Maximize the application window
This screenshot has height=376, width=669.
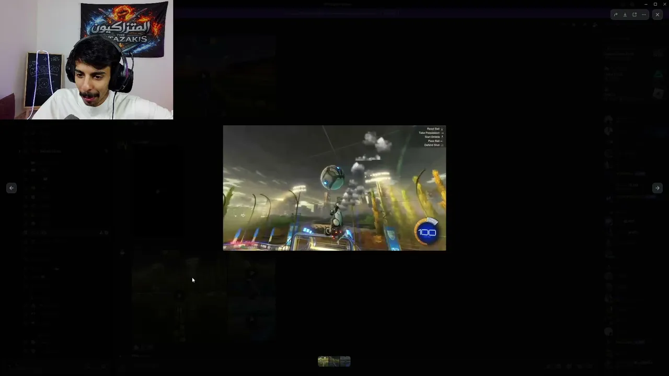[x=655, y=4]
